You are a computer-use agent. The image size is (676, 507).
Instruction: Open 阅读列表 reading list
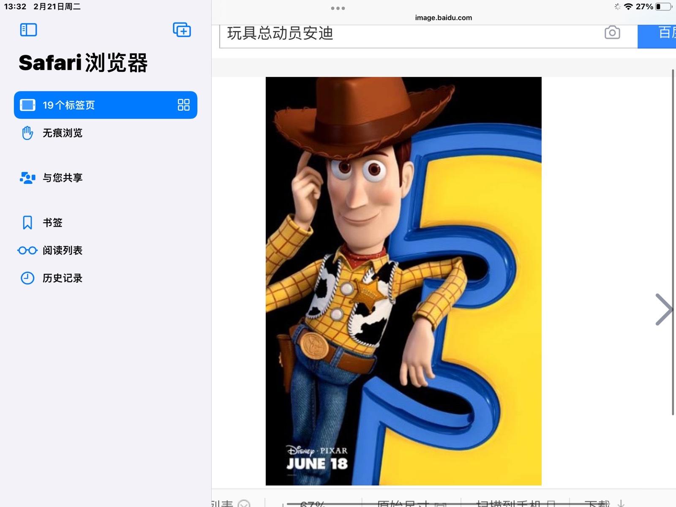pos(106,251)
